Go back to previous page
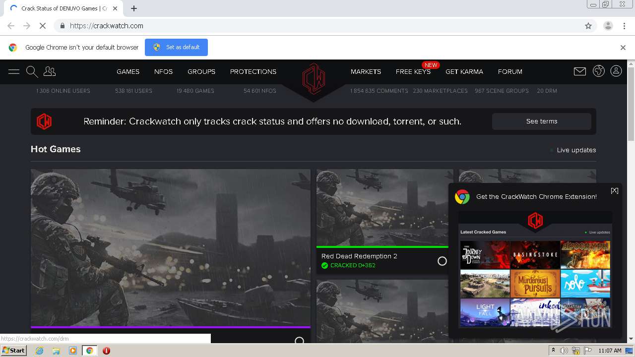The image size is (635, 357). [11, 26]
